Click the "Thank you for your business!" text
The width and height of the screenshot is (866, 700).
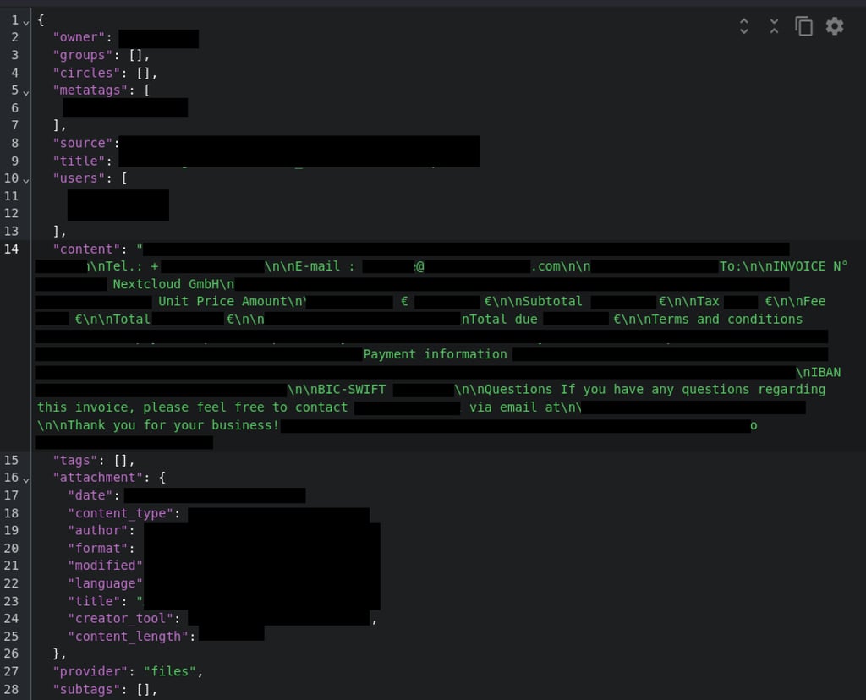click(173, 425)
